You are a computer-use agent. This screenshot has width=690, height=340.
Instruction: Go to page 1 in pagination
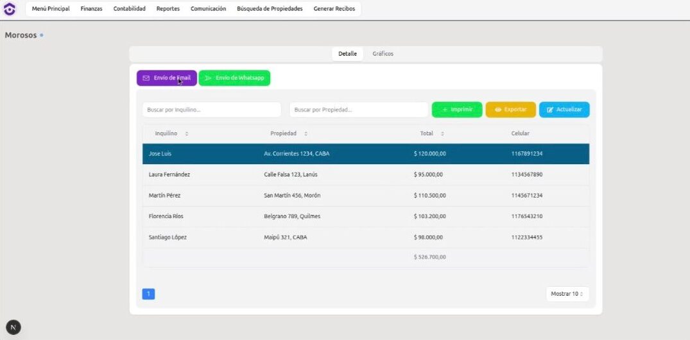tap(148, 294)
